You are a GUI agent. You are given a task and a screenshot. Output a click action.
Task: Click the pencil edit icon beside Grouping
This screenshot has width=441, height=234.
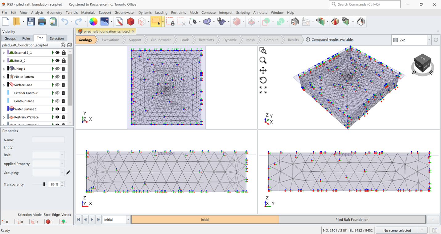tap(68, 173)
